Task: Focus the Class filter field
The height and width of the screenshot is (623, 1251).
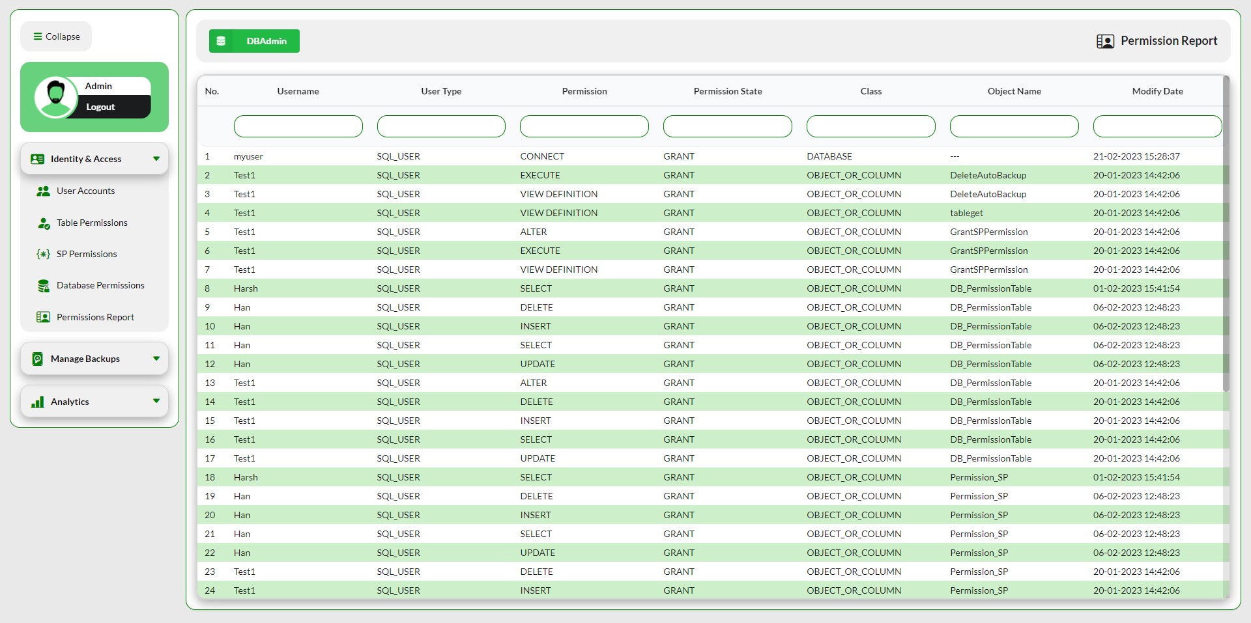Action: click(x=871, y=126)
